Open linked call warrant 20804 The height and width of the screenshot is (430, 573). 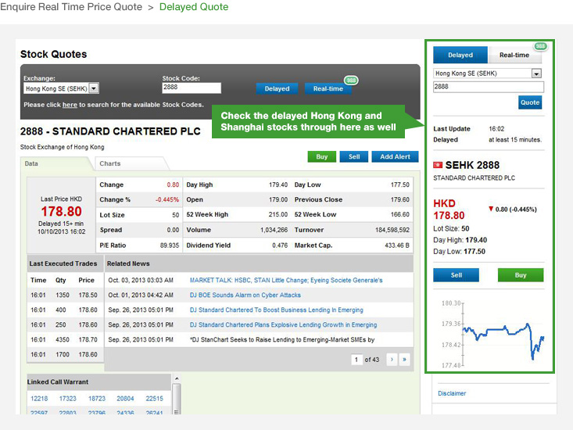pyautogui.click(x=125, y=399)
